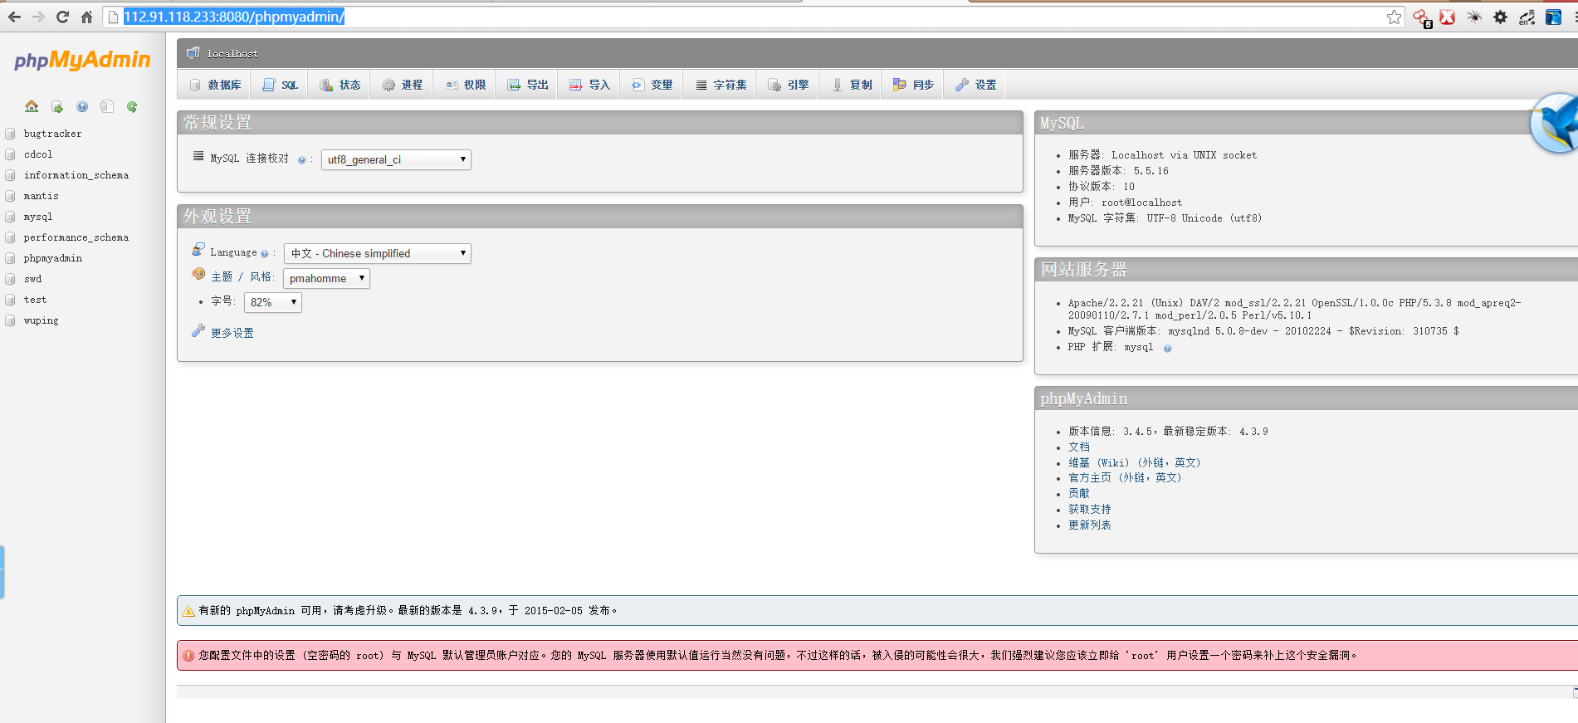Switch to the 进程 tab
This screenshot has width=1578, height=723.
click(x=402, y=85)
